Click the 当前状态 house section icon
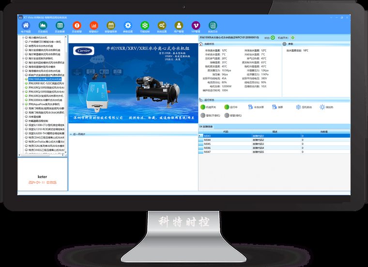The height and width of the screenshot is (267, 368). [200, 44]
